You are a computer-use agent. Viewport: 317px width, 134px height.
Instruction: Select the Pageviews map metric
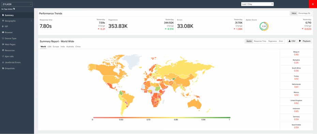273,41
